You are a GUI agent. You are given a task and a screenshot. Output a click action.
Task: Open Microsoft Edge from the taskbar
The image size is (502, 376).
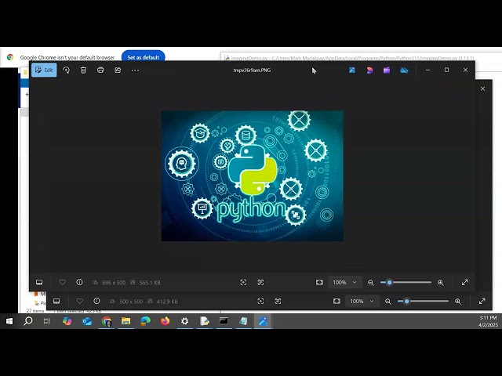[x=145, y=321]
